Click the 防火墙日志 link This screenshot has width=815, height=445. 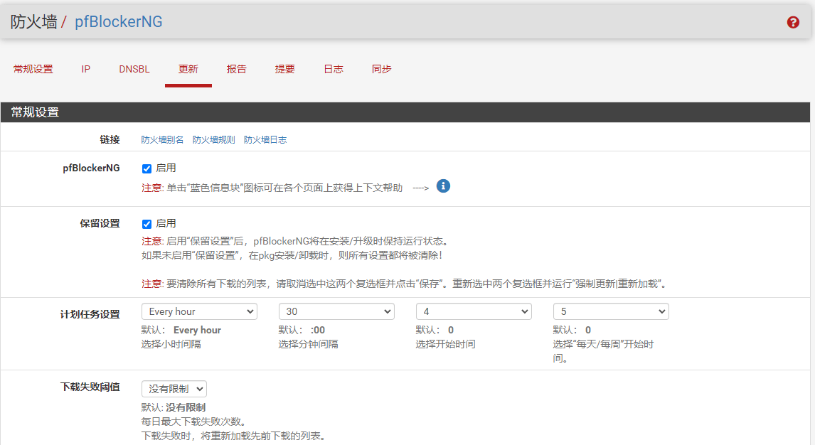[x=265, y=140]
